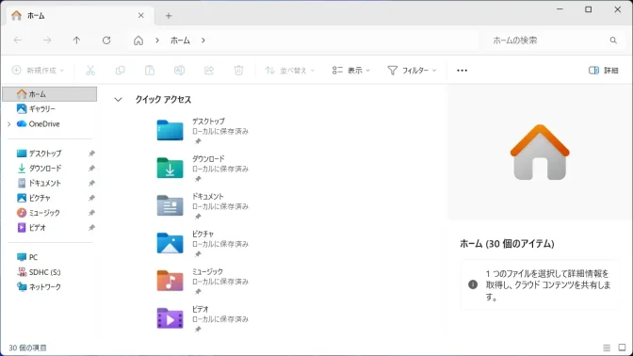The width and height of the screenshot is (633, 356).
Task: Open ミュージック folder icon in Quick Access
Action: pos(170,281)
